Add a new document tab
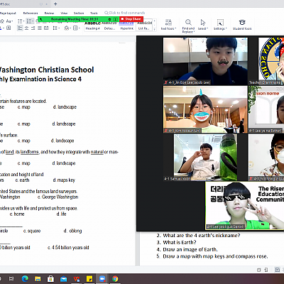The height and width of the screenshot is (284, 284). (55, 4)
